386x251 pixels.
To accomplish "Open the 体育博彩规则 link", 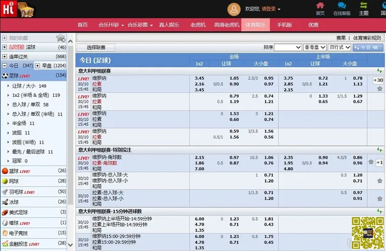I will tap(367, 38).
